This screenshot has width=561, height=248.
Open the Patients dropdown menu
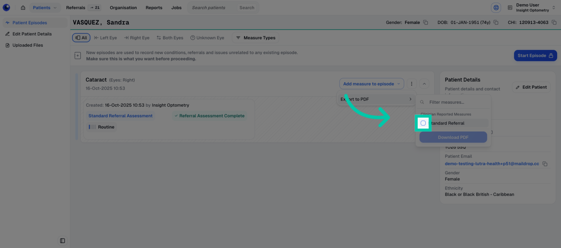click(45, 8)
